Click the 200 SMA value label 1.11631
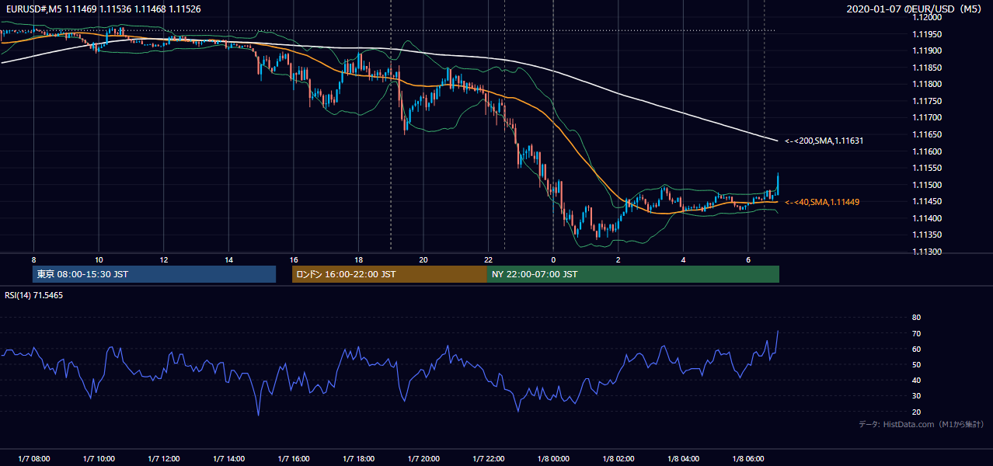Viewport: 993px width, 466px height. click(824, 141)
